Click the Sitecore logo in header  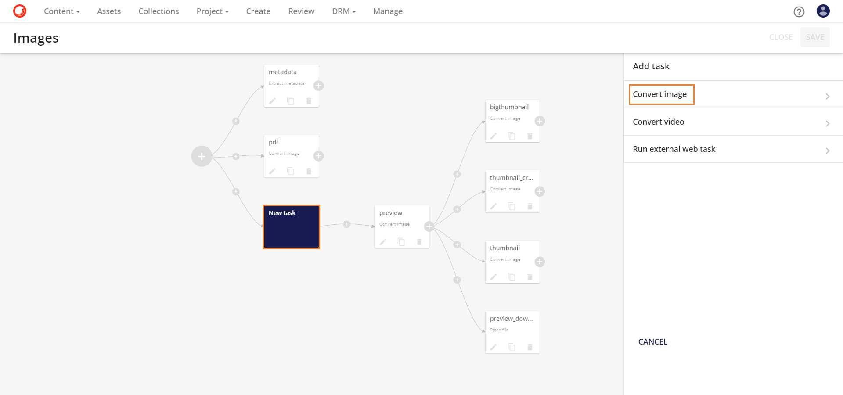tap(20, 11)
